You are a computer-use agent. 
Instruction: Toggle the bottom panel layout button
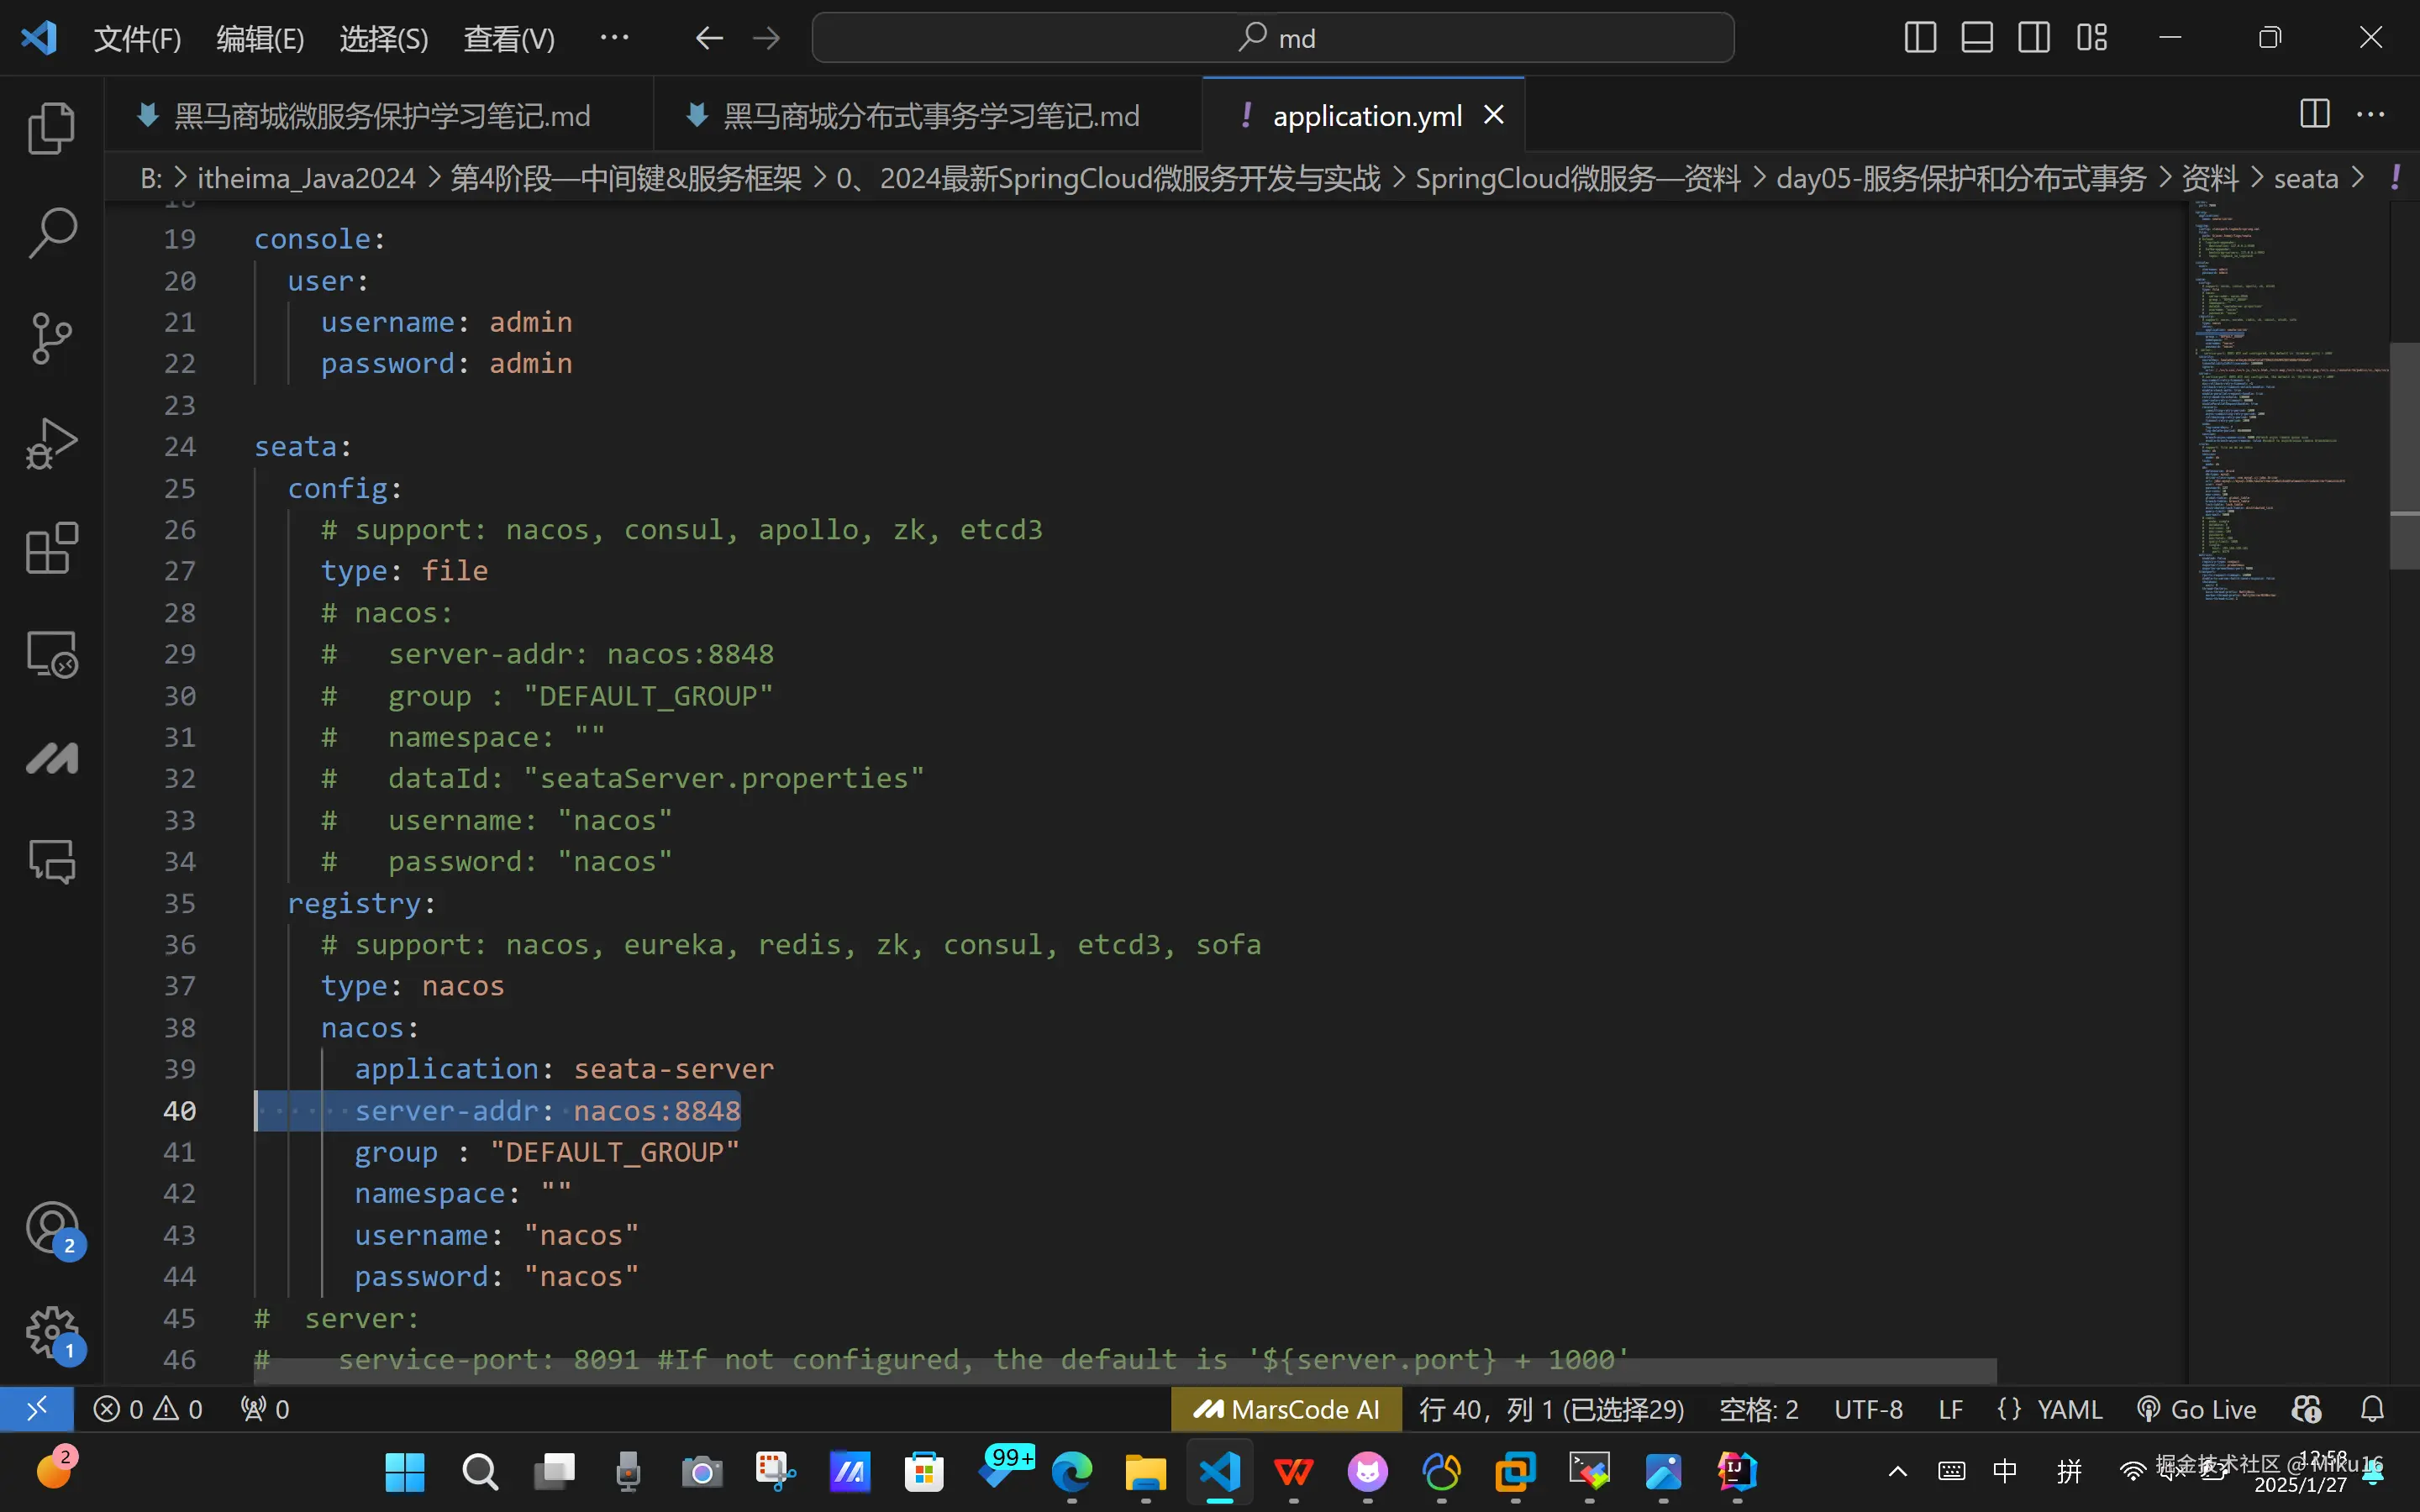point(1976,38)
